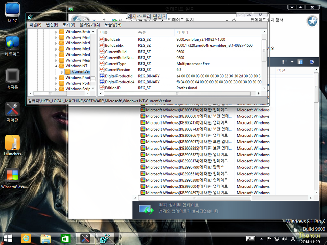Image resolution: width=327 pixels, height=245 pixels.
Task: Select the CurrentVersion registry value
Action: tap(118, 70)
